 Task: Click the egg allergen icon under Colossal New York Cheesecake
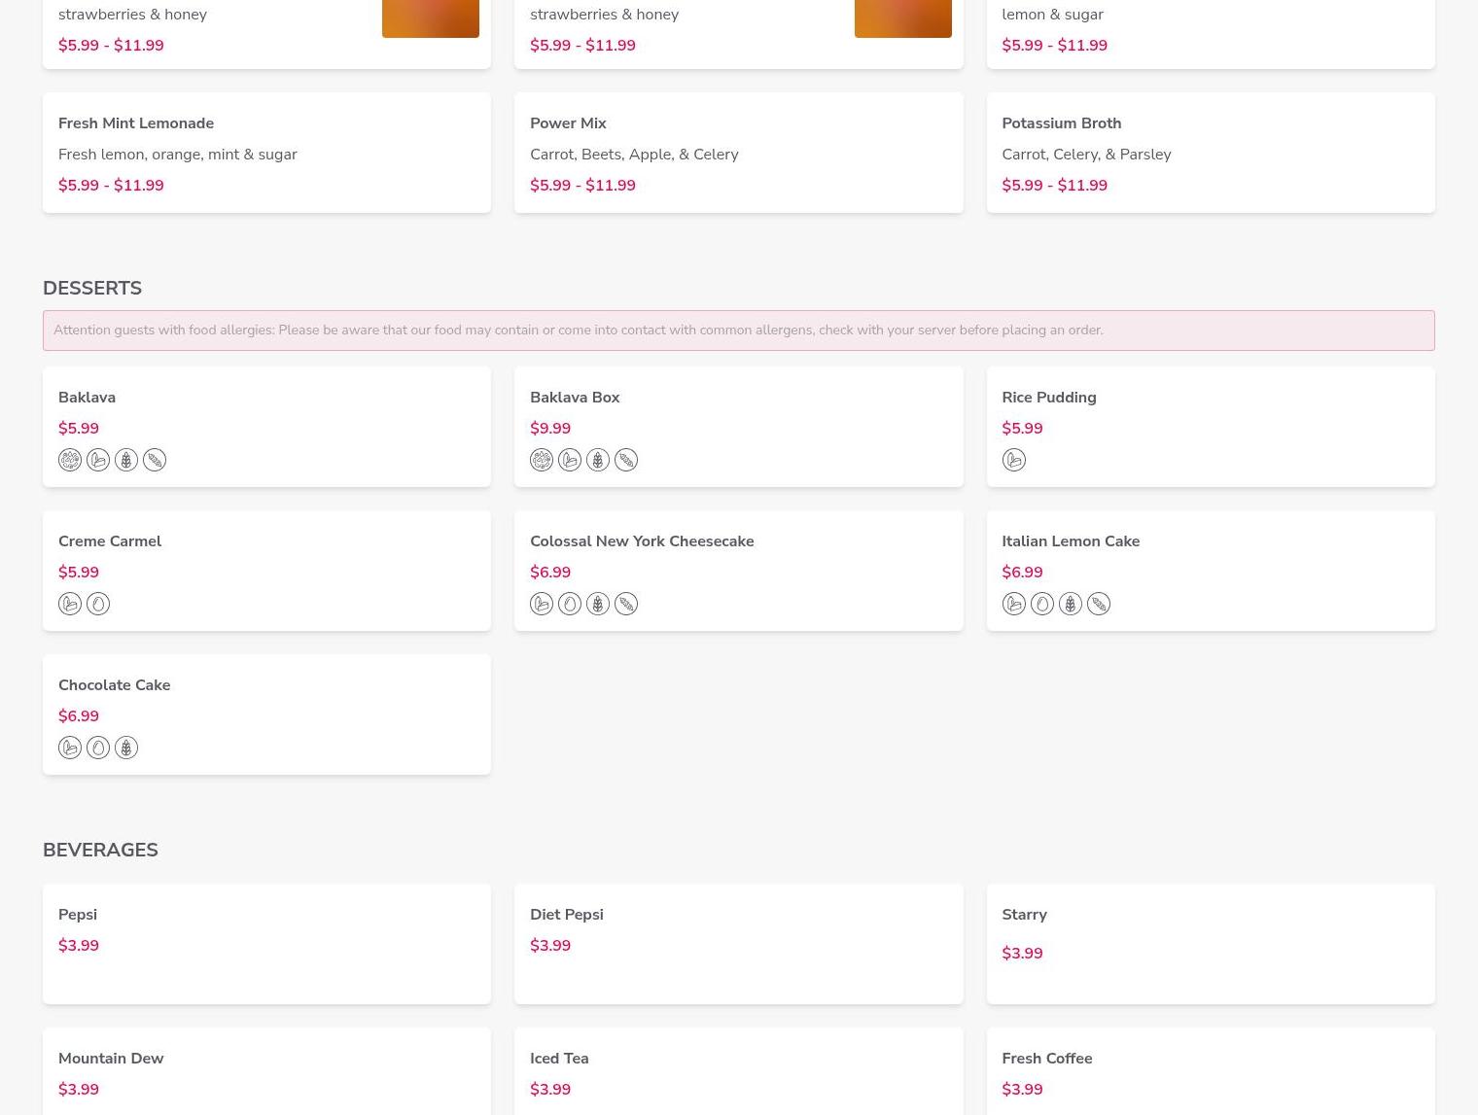[x=570, y=604]
